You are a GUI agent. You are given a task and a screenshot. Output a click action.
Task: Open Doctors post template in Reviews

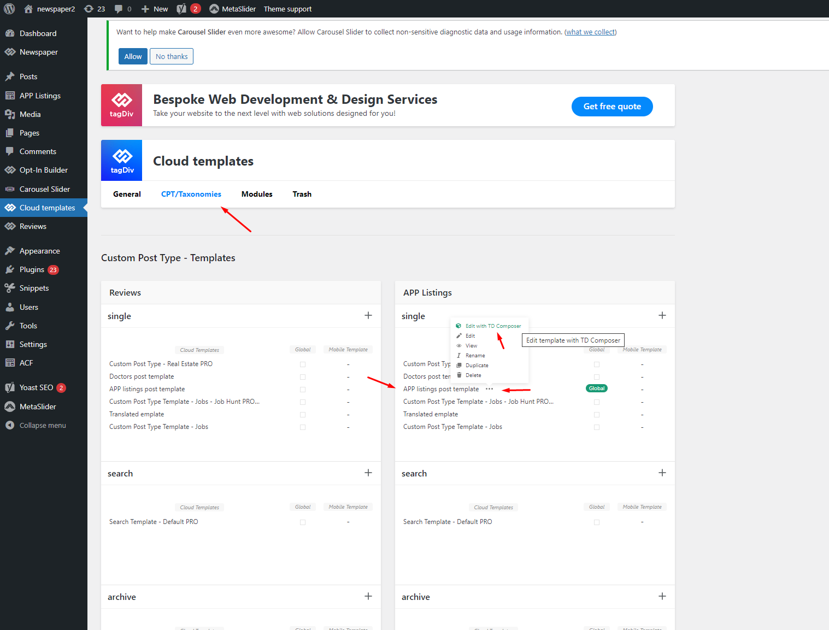click(x=142, y=376)
